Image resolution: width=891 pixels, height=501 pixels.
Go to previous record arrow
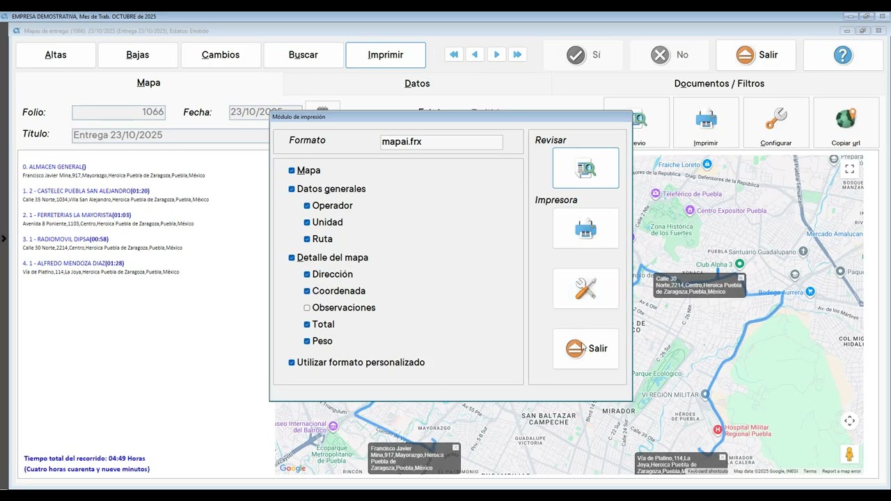(x=475, y=54)
